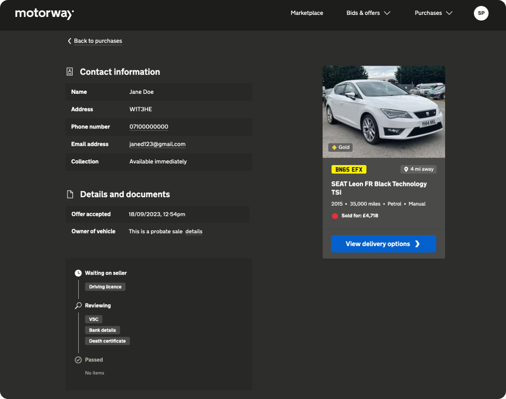Expand the Purchases dropdown menu
506x399 pixels.
[433, 13]
